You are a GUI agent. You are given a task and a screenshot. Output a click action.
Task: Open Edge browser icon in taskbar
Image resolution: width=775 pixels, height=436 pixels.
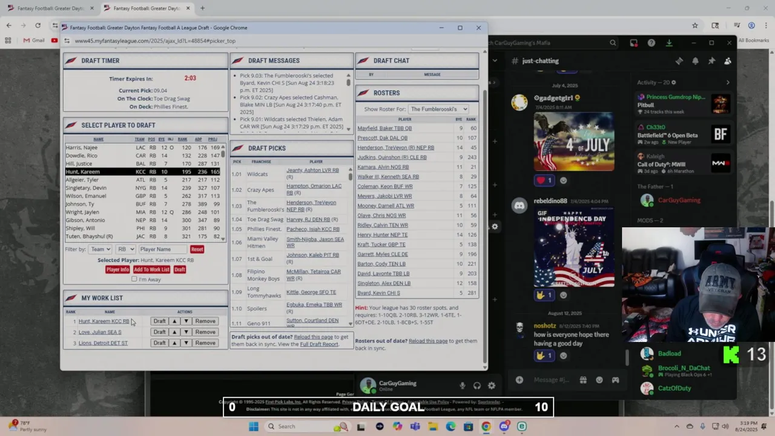click(450, 426)
